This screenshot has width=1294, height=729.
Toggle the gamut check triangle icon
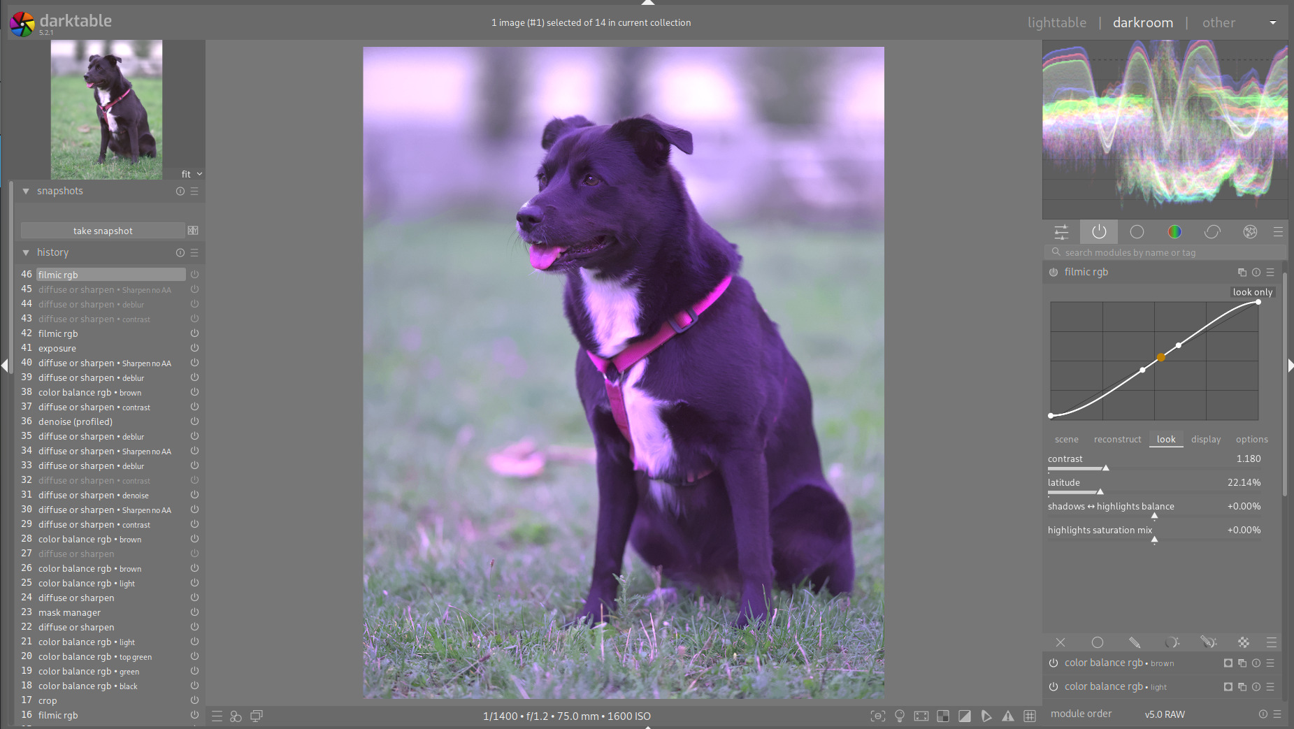1007,716
